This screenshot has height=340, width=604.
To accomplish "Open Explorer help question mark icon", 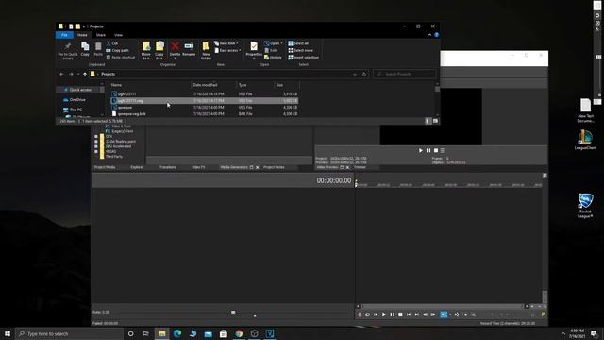I will [x=436, y=35].
